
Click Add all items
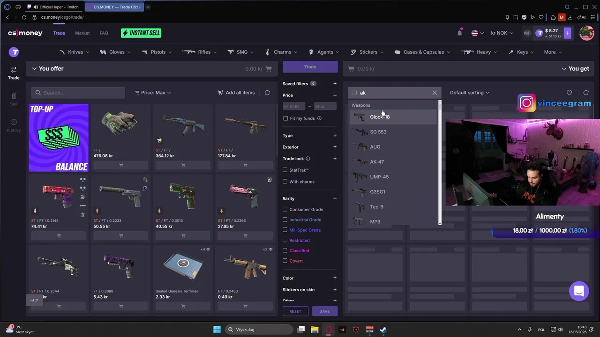[236, 93]
